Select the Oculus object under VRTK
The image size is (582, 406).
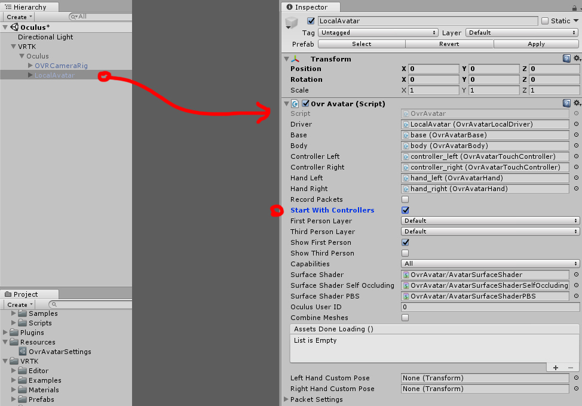click(38, 56)
